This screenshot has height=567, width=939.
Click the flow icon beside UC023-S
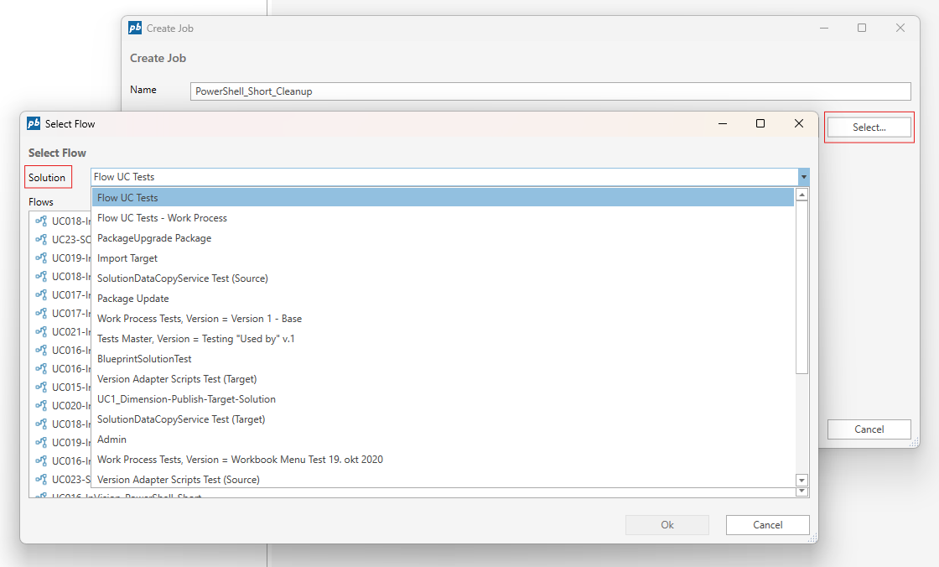pos(41,479)
